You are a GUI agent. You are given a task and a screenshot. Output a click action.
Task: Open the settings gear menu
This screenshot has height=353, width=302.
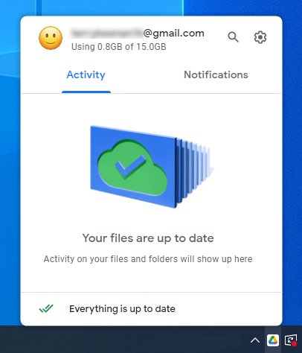pyautogui.click(x=260, y=37)
